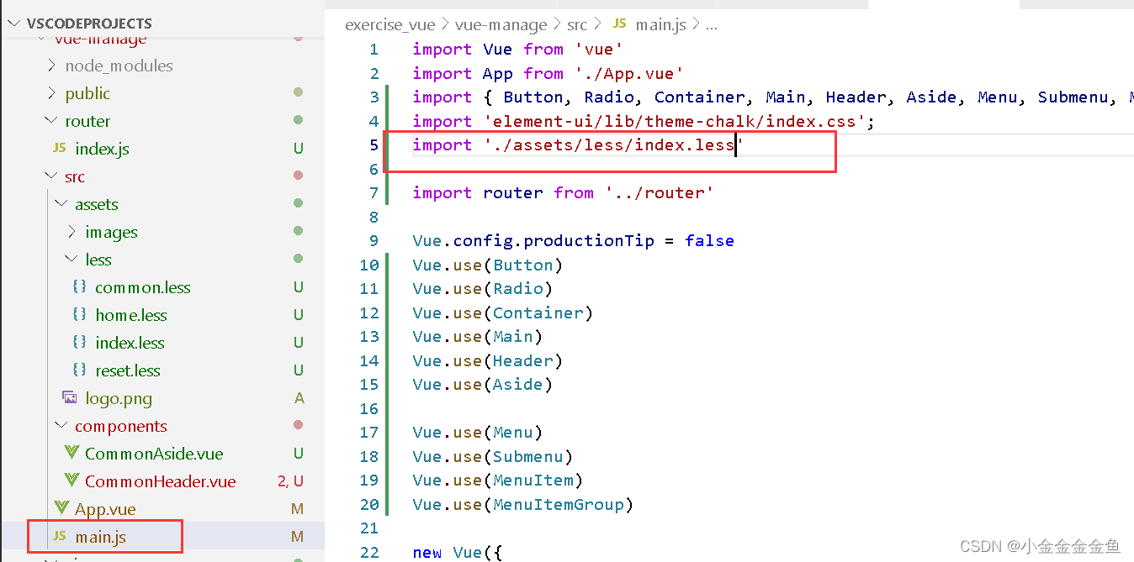Click the JS icon in the breadcrumb
The width and height of the screenshot is (1134, 562).
click(620, 24)
